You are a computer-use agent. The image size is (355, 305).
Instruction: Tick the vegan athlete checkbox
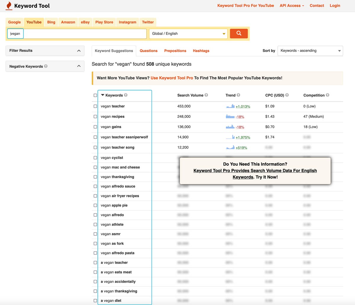[x=95, y=225]
